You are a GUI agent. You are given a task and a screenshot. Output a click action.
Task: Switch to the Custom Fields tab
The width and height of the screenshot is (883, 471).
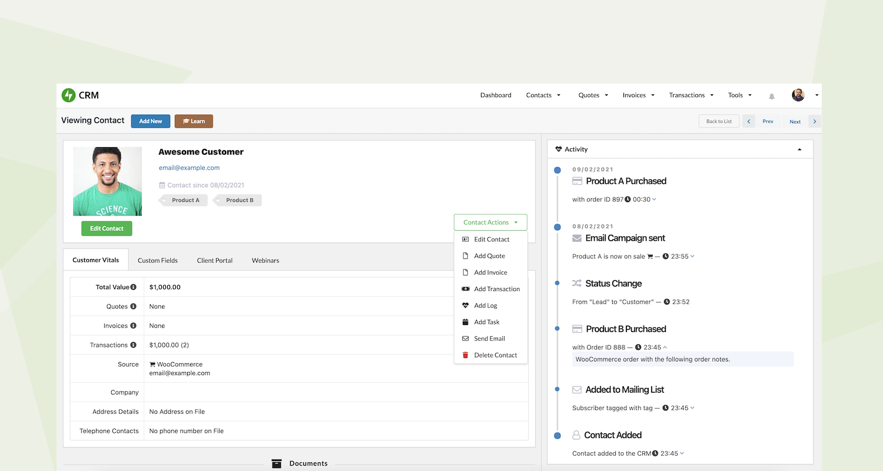(x=157, y=260)
